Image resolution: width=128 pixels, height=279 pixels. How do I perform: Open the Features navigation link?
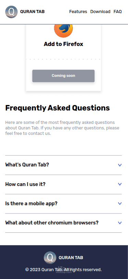click(78, 12)
